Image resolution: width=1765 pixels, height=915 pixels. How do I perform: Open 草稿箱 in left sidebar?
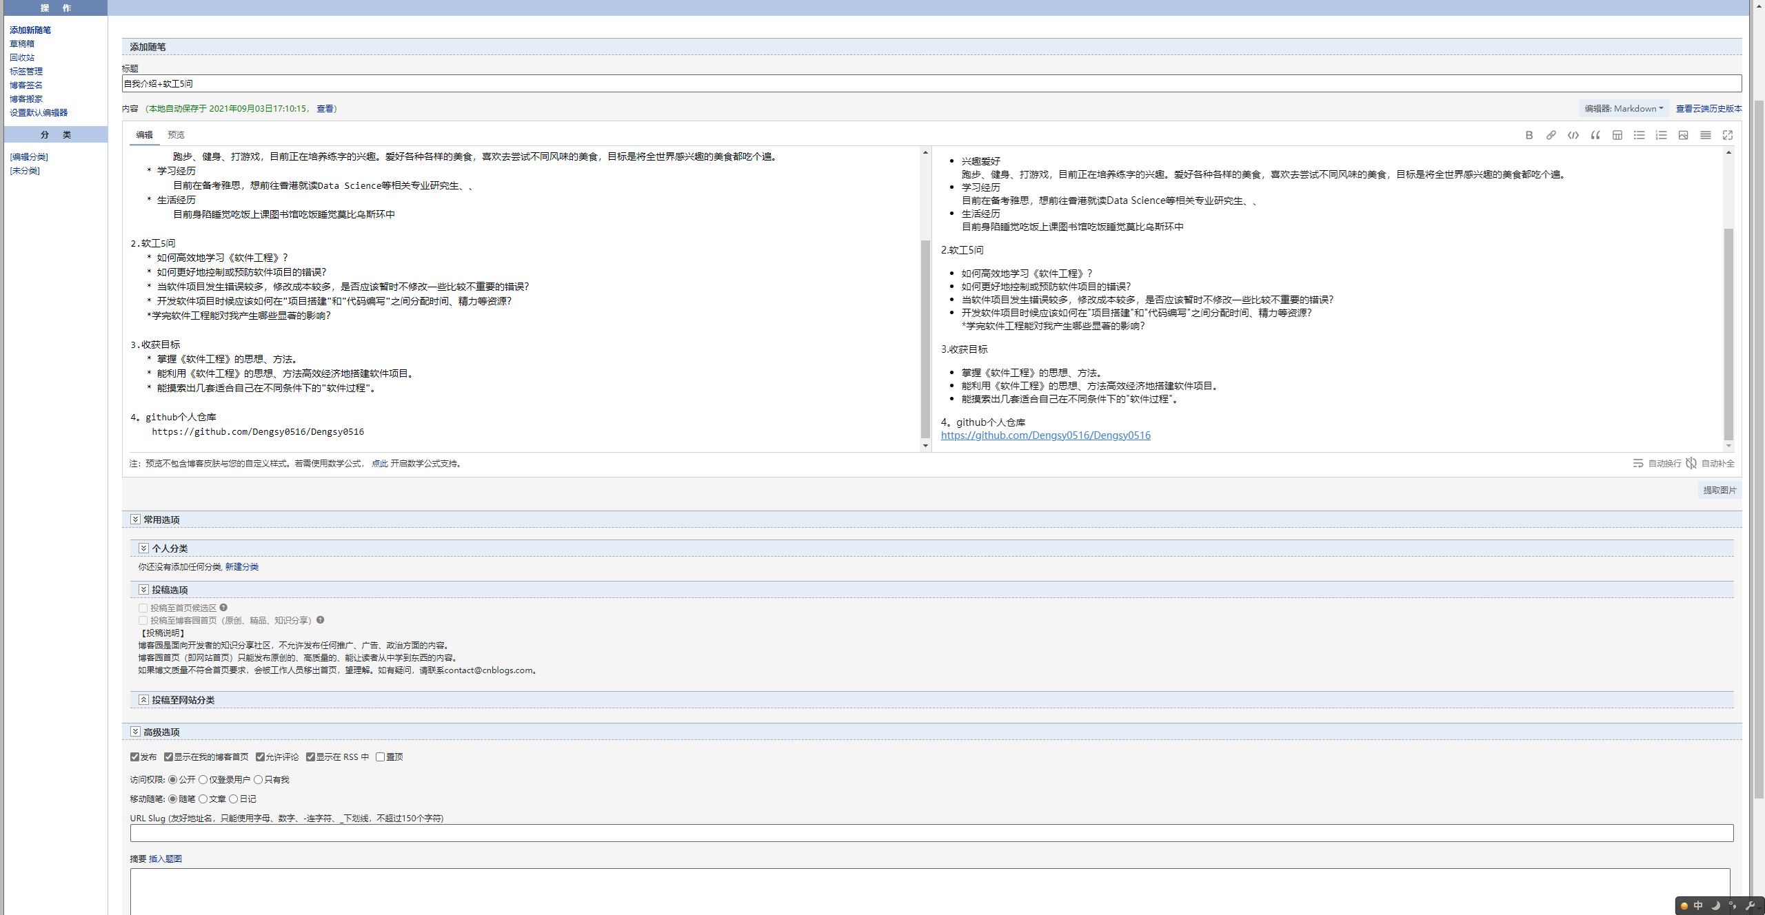pyautogui.click(x=22, y=43)
